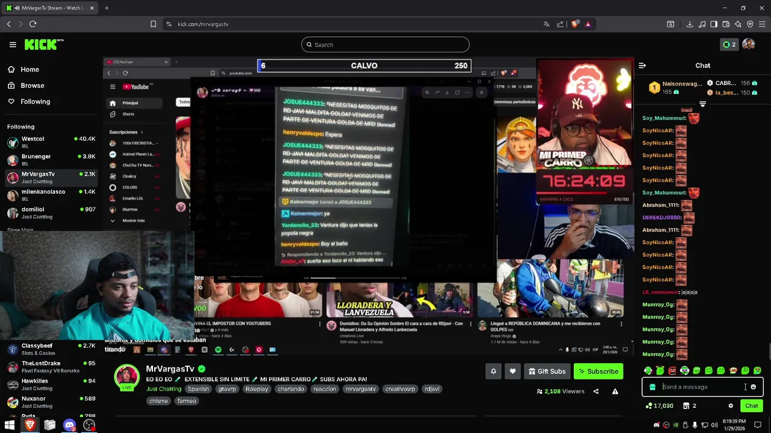Image resolution: width=771 pixels, height=433 pixels.
Task: Reload the browser page
Action: (x=33, y=24)
